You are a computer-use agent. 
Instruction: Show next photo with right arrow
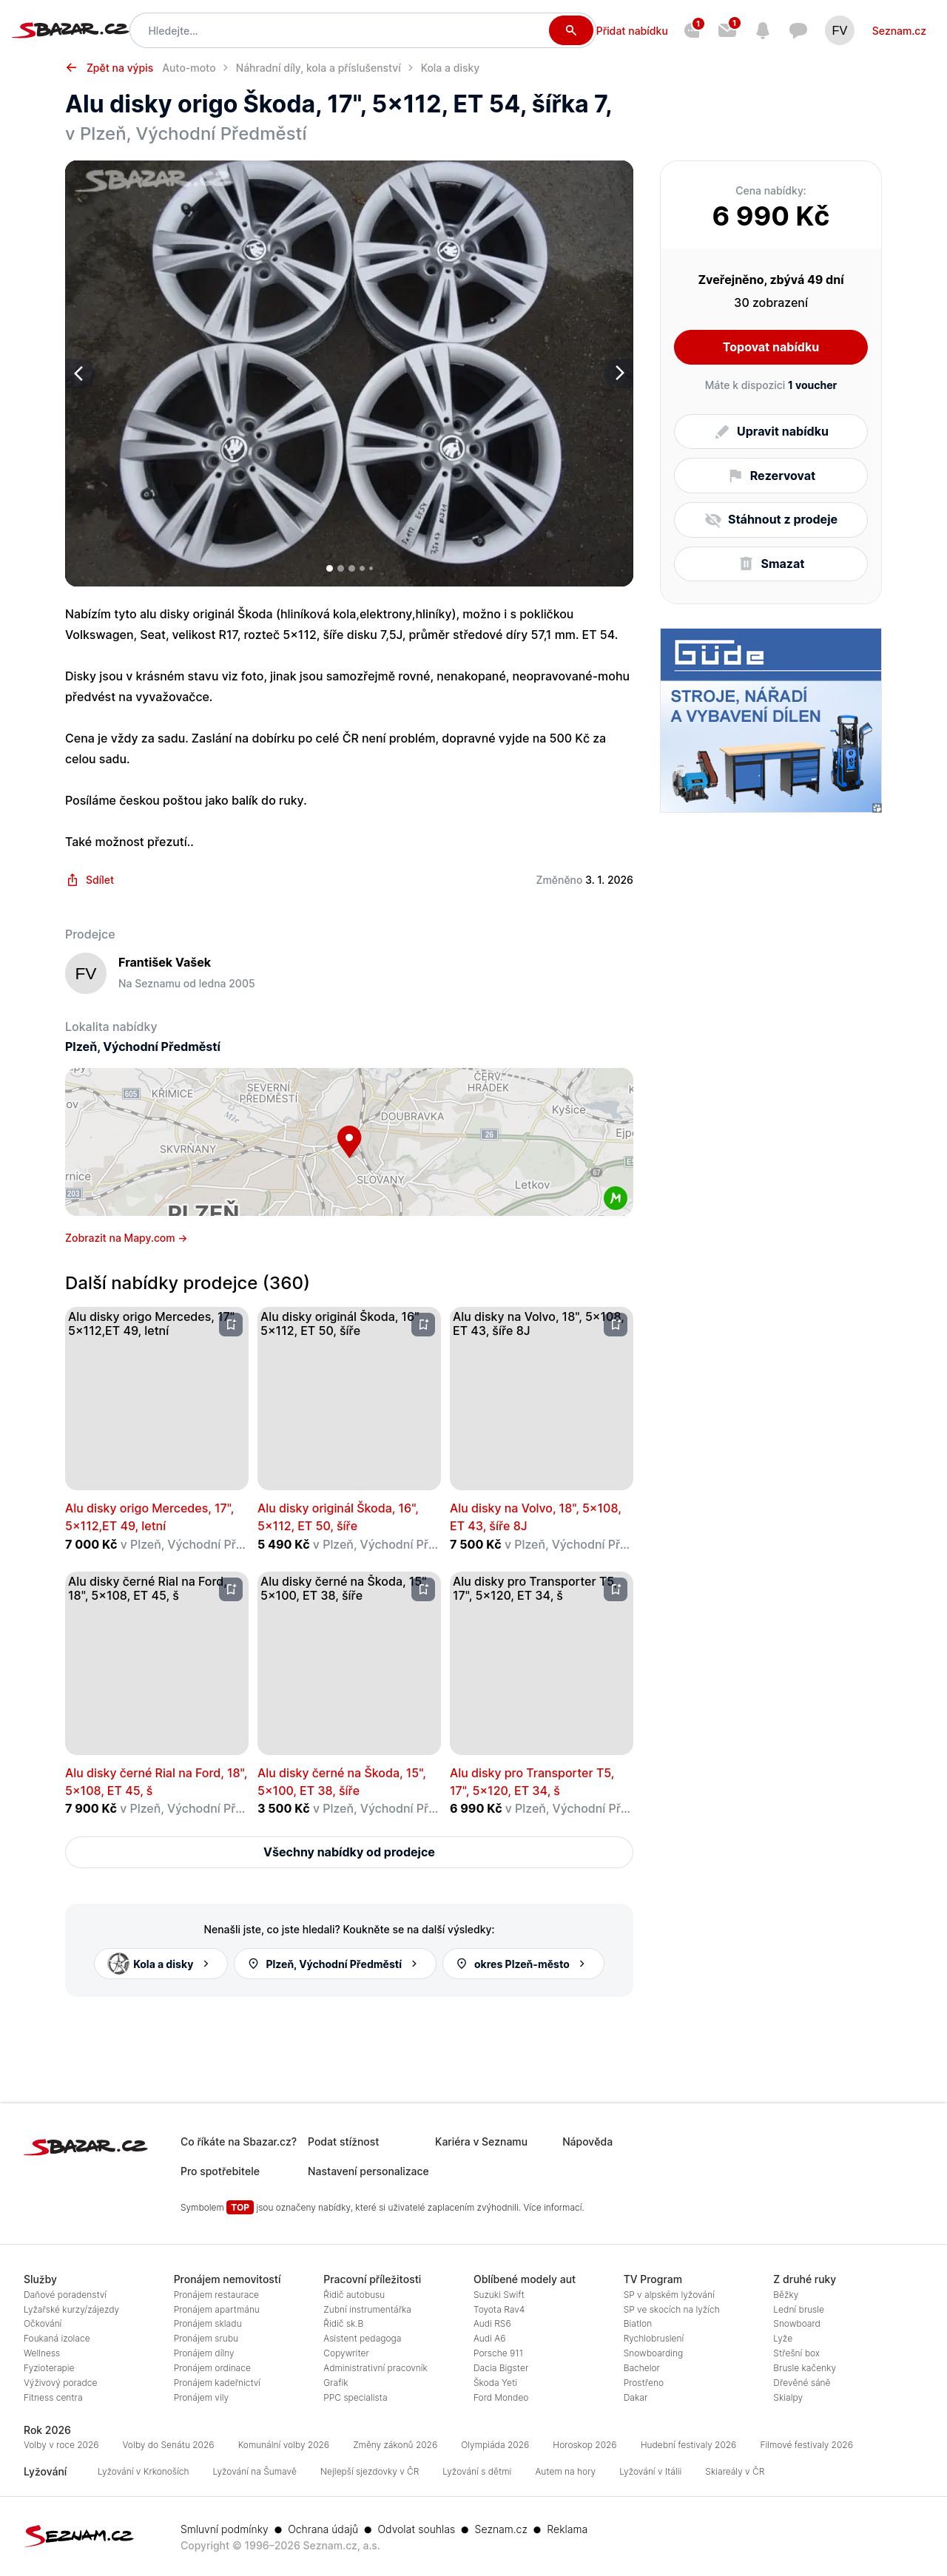(x=618, y=373)
